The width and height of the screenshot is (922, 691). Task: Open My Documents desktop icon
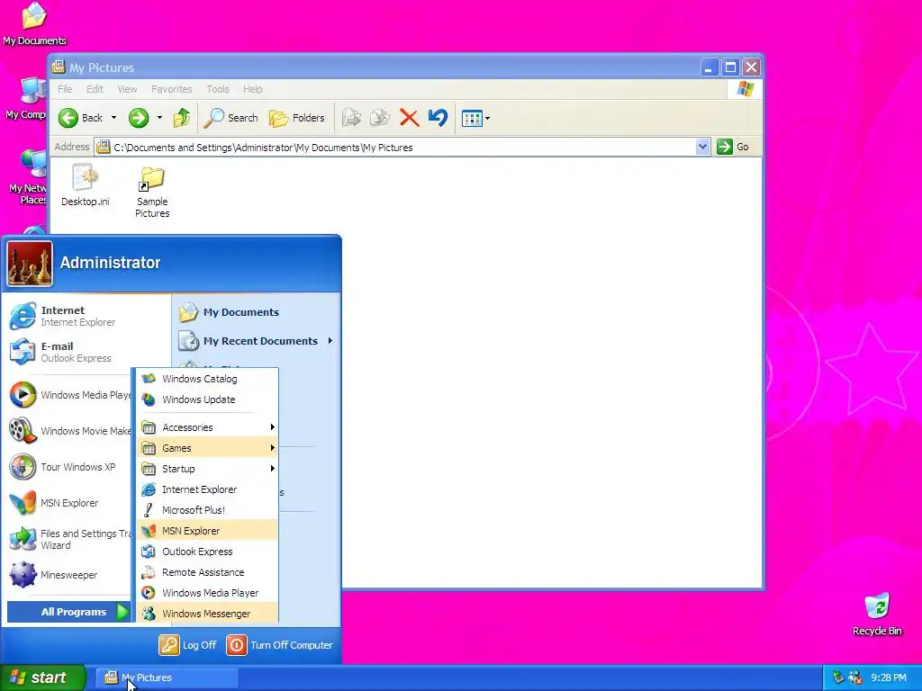click(x=34, y=23)
